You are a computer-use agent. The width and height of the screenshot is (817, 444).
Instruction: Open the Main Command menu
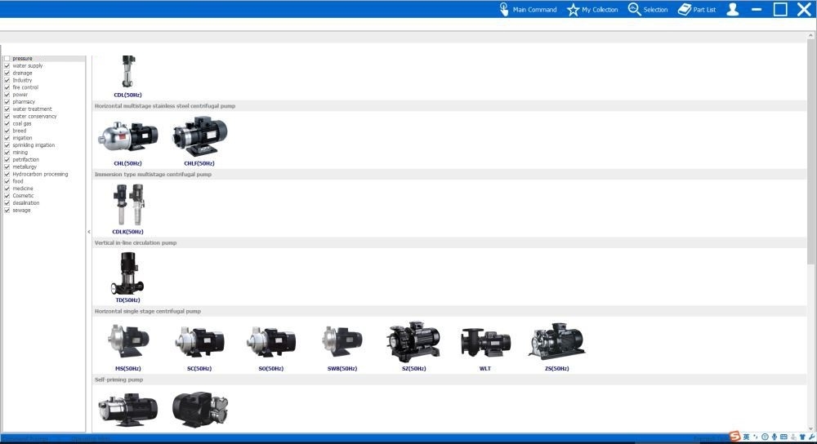pos(528,10)
